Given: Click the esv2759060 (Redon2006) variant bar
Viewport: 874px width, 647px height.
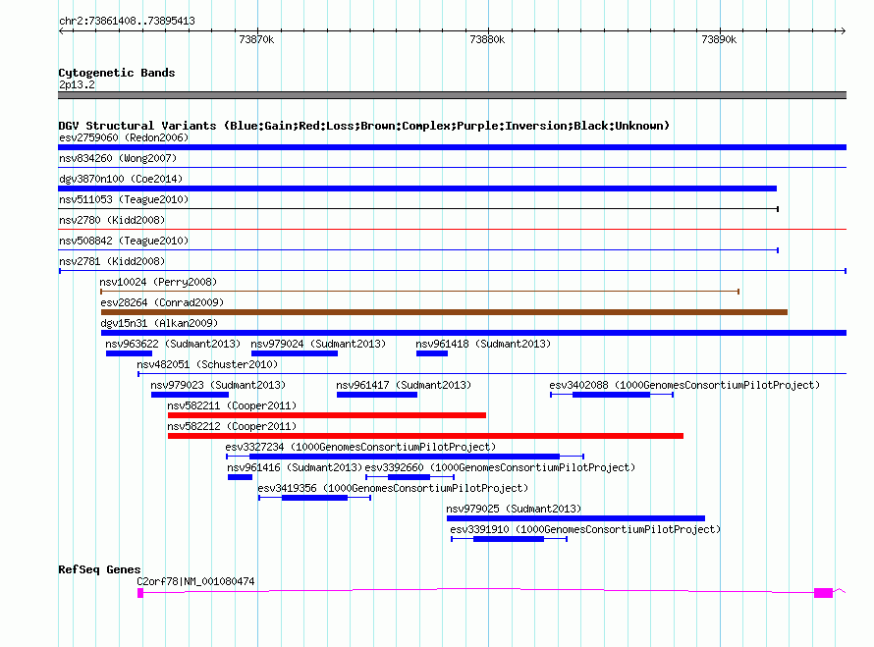Looking at the screenshot, I should pyautogui.click(x=452, y=147).
